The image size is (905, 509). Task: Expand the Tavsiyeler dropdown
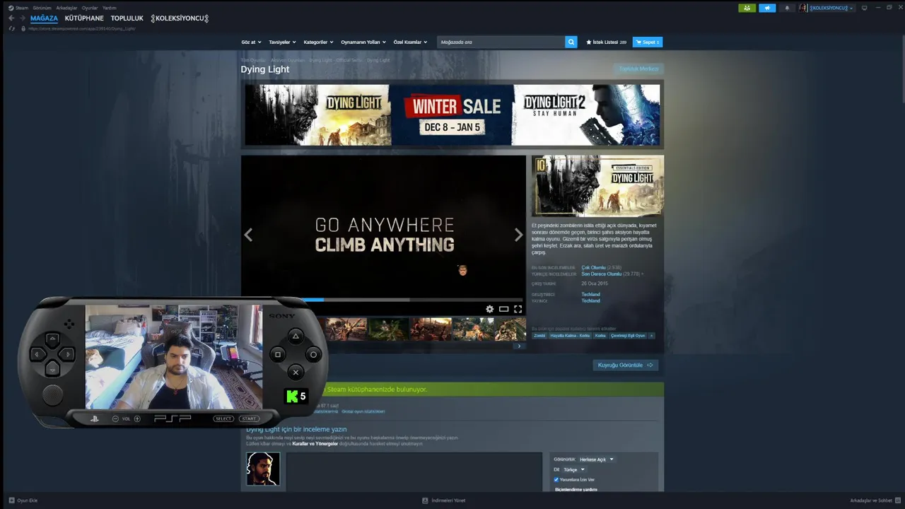tap(282, 42)
